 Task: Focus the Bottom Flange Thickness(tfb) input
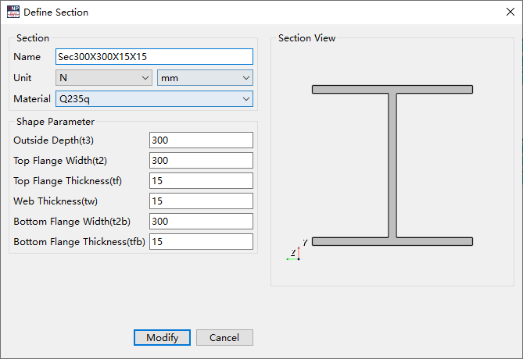coord(201,242)
